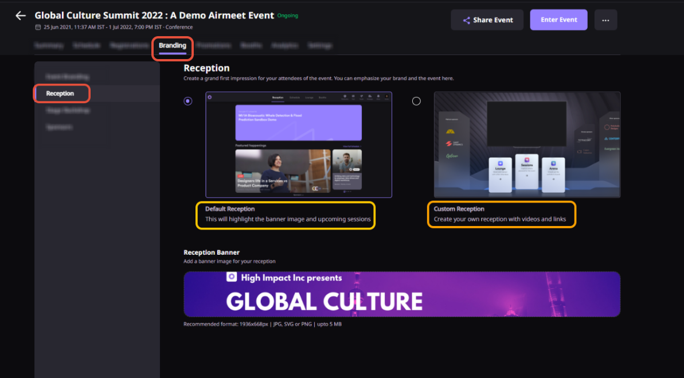The width and height of the screenshot is (684, 378).
Task: Click the 'Reception Banner' section heading
Action: pyautogui.click(x=212, y=252)
